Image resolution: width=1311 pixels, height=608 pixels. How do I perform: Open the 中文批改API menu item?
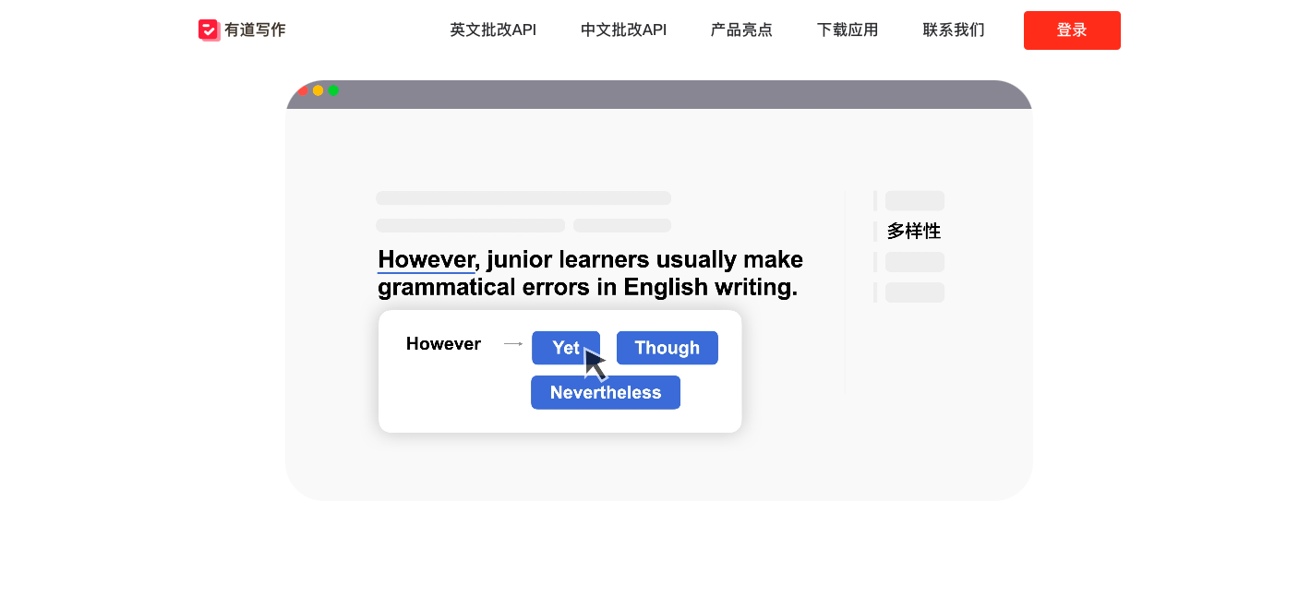point(623,30)
